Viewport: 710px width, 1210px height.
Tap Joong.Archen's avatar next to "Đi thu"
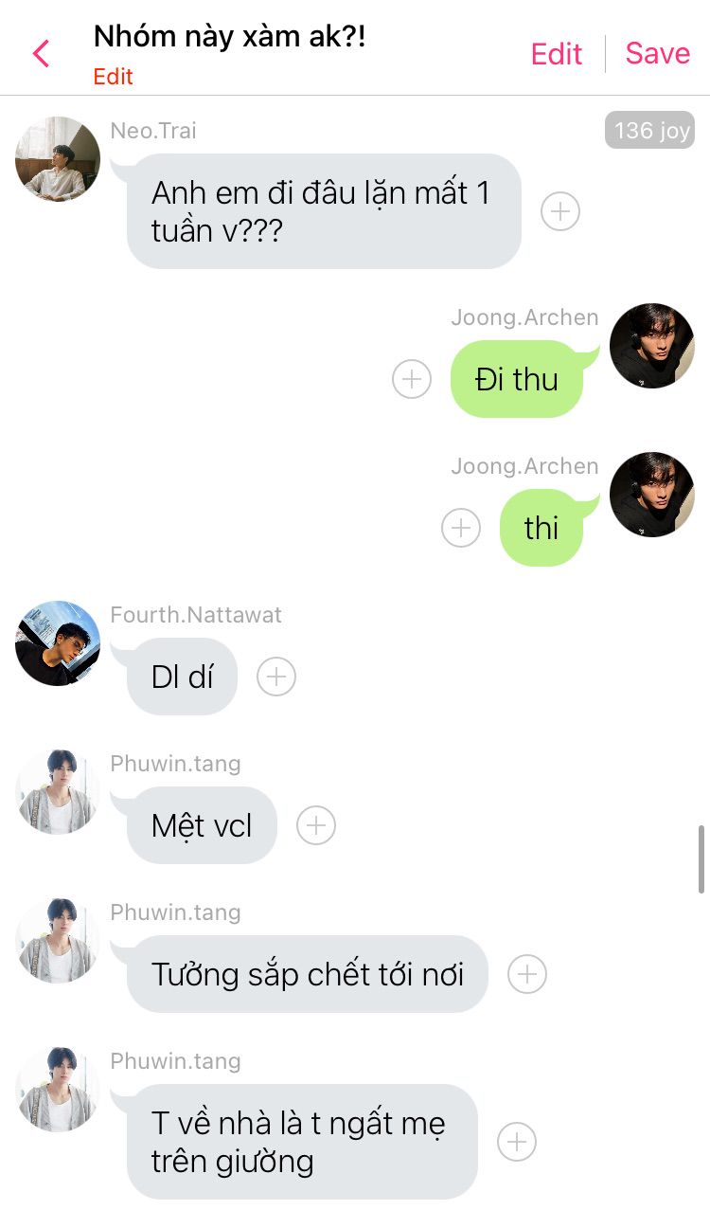[652, 346]
